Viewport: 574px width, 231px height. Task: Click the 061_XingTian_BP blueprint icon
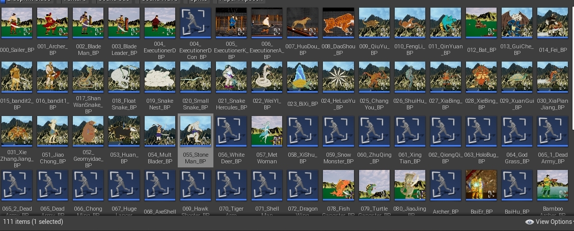(x=409, y=131)
